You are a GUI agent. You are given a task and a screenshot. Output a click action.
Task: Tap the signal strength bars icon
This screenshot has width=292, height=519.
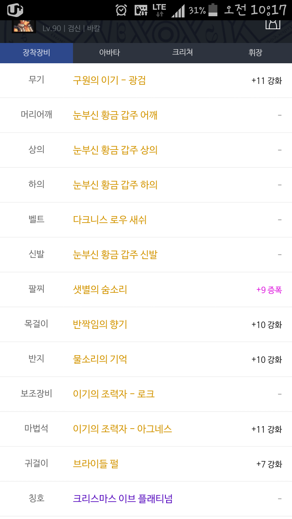(178, 11)
